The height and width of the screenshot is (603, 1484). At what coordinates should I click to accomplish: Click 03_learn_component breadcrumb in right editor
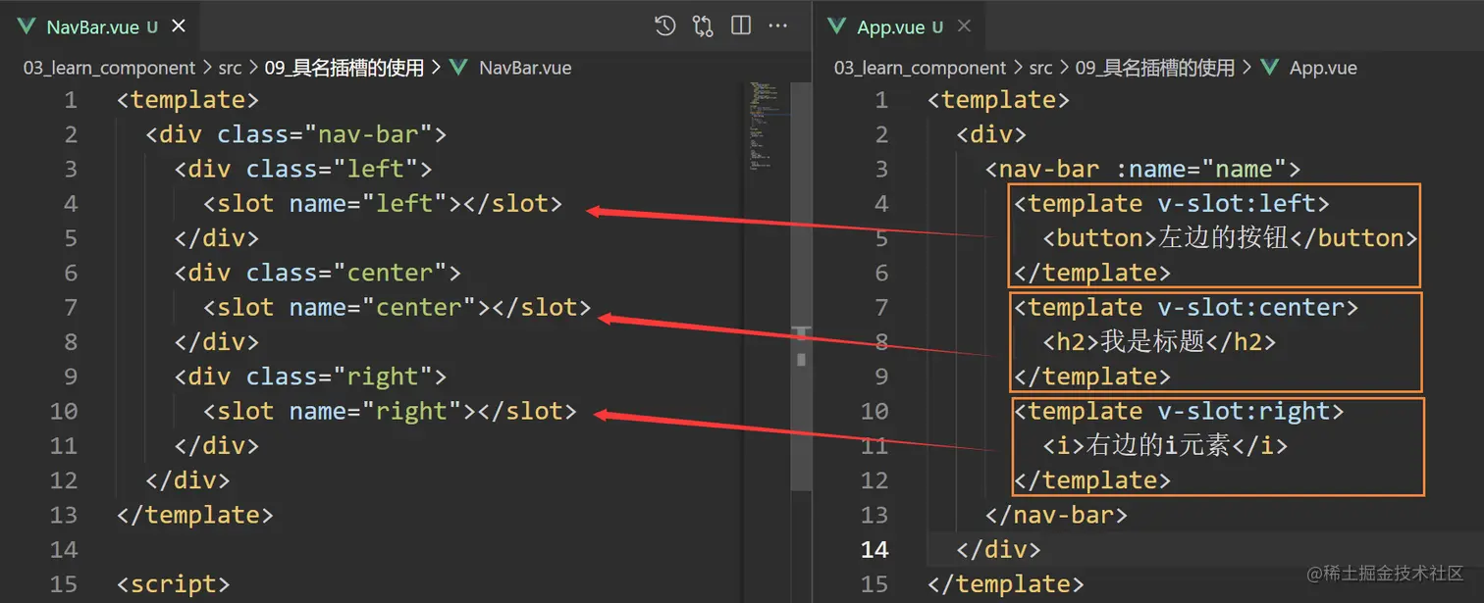click(x=921, y=68)
